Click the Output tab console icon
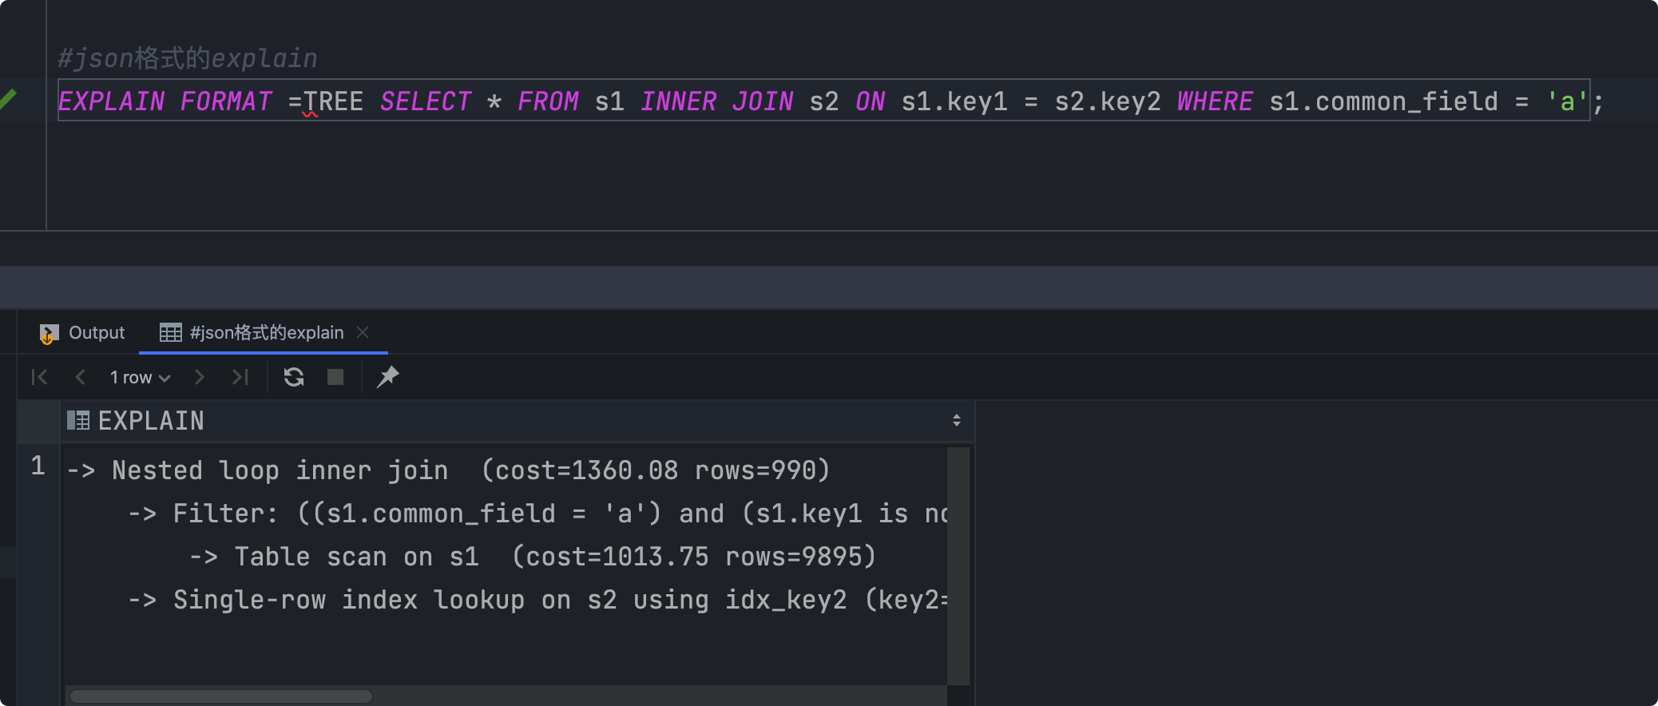This screenshot has height=706, width=1658. 49,334
